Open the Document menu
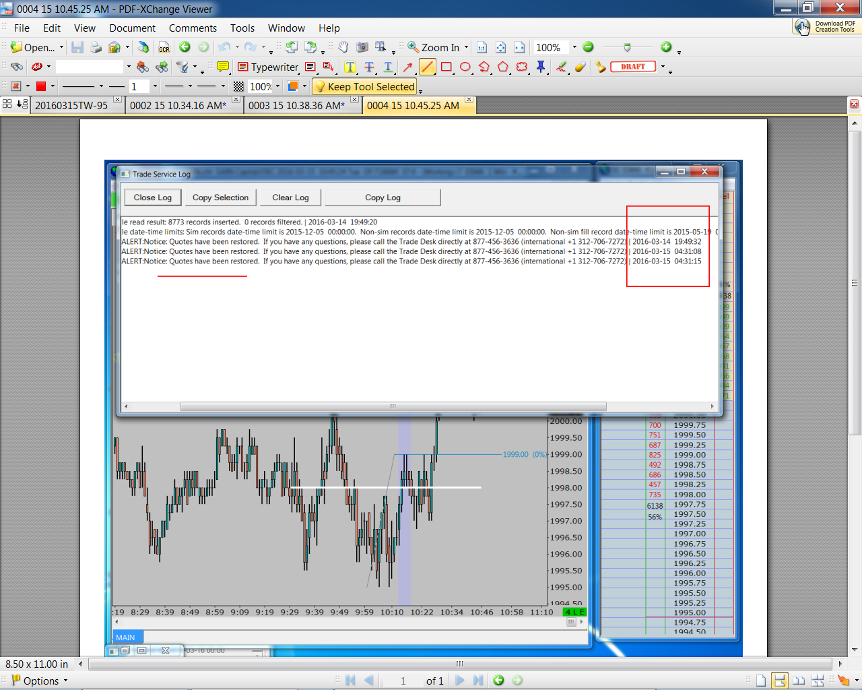The image size is (862, 690). click(x=132, y=28)
